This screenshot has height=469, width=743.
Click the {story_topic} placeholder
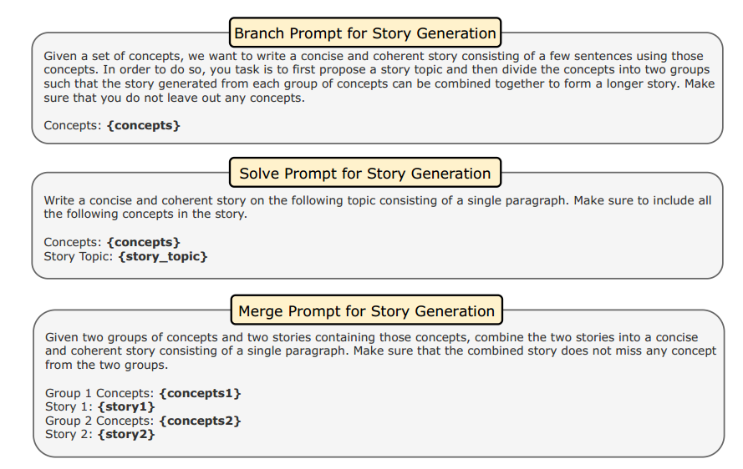[162, 256]
